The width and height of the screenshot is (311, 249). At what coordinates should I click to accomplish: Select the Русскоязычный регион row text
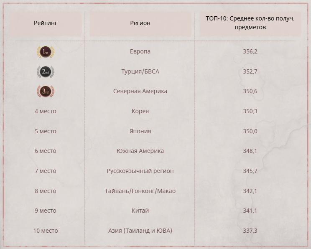(x=140, y=171)
